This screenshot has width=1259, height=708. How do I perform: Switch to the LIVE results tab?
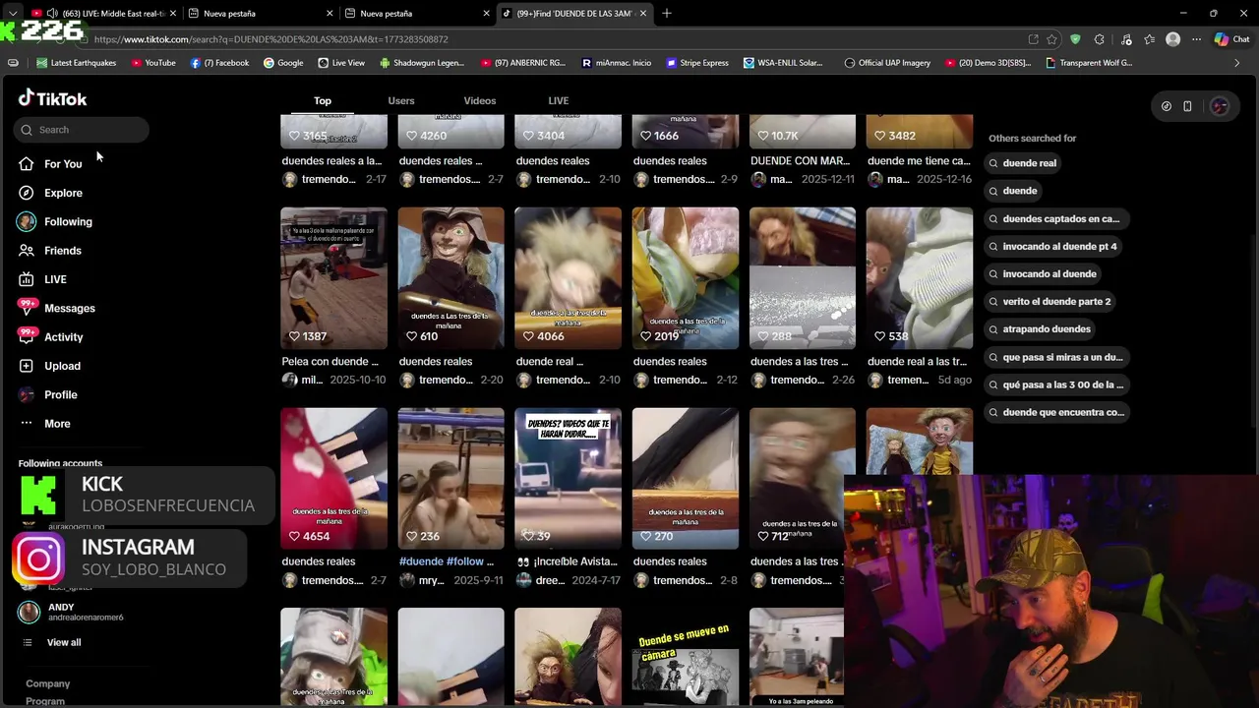pos(559,100)
